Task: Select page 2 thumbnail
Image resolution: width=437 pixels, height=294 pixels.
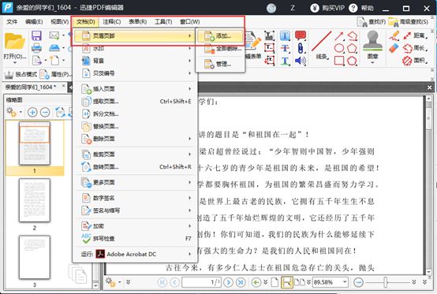Action: 35,200
